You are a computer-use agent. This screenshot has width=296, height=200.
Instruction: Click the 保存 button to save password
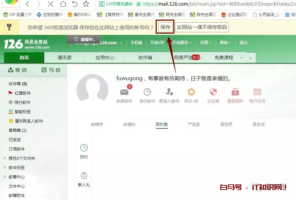(x=165, y=28)
